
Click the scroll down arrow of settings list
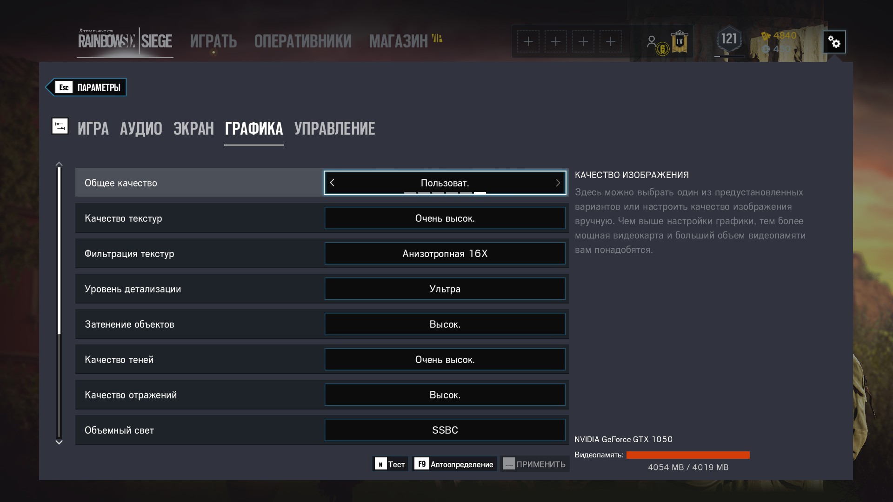59,442
